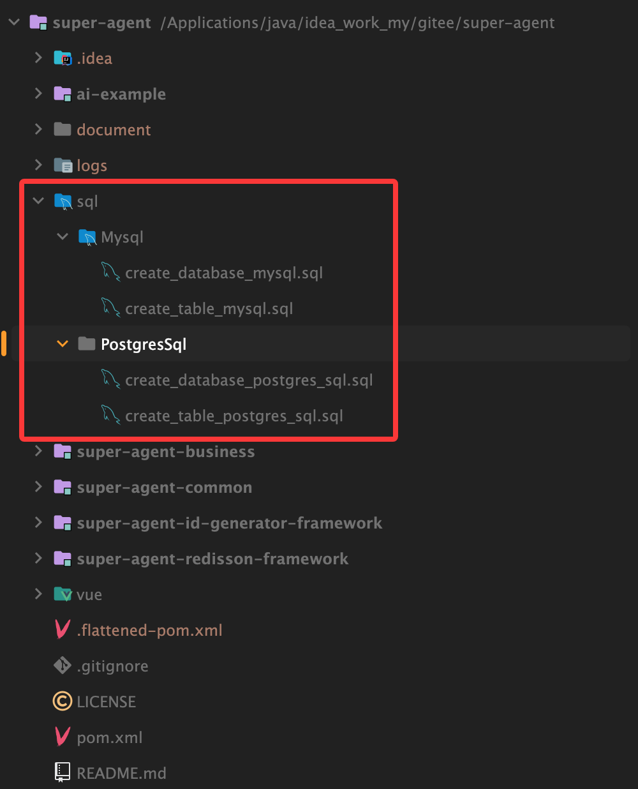
Task: Collapse the PostgresSql folder chevron
Action: (x=63, y=344)
